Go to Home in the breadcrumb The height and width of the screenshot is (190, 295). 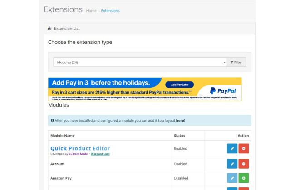[x=91, y=11]
